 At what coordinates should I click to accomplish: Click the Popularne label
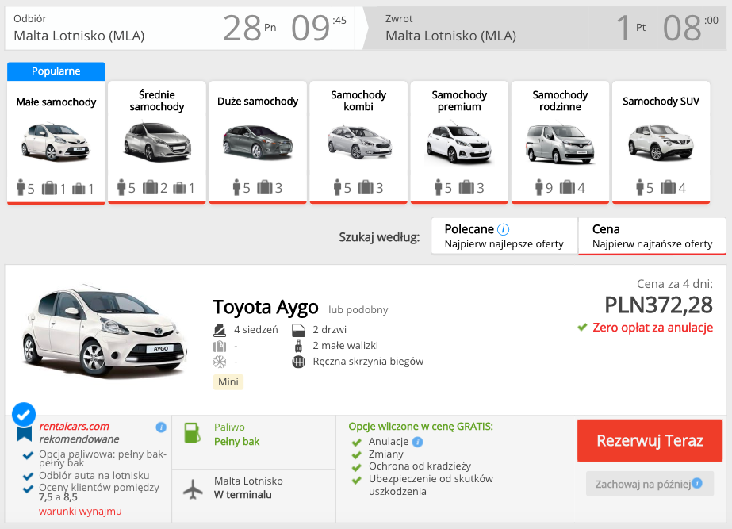(56, 71)
